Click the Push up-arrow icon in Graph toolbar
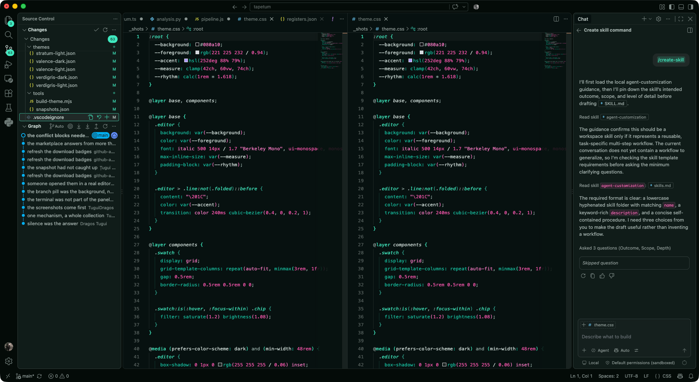The width and height of the screenshot is (699, 382). coord(96,126)
